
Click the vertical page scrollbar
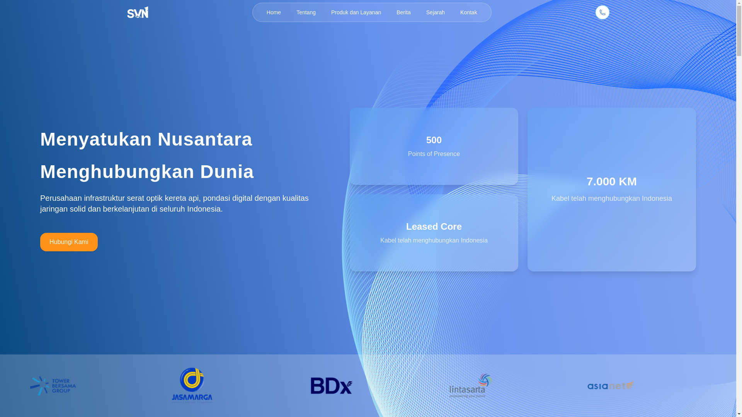pos(739,208)
